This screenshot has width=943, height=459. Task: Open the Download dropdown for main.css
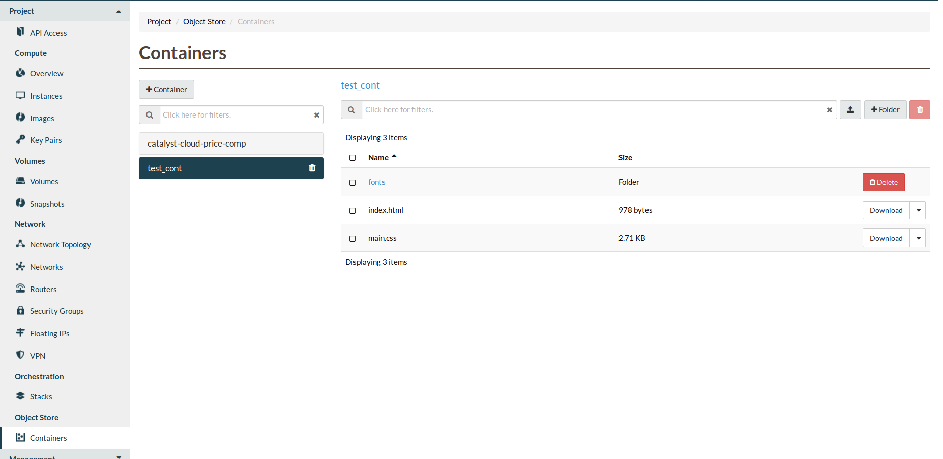(x=918, y=238)
